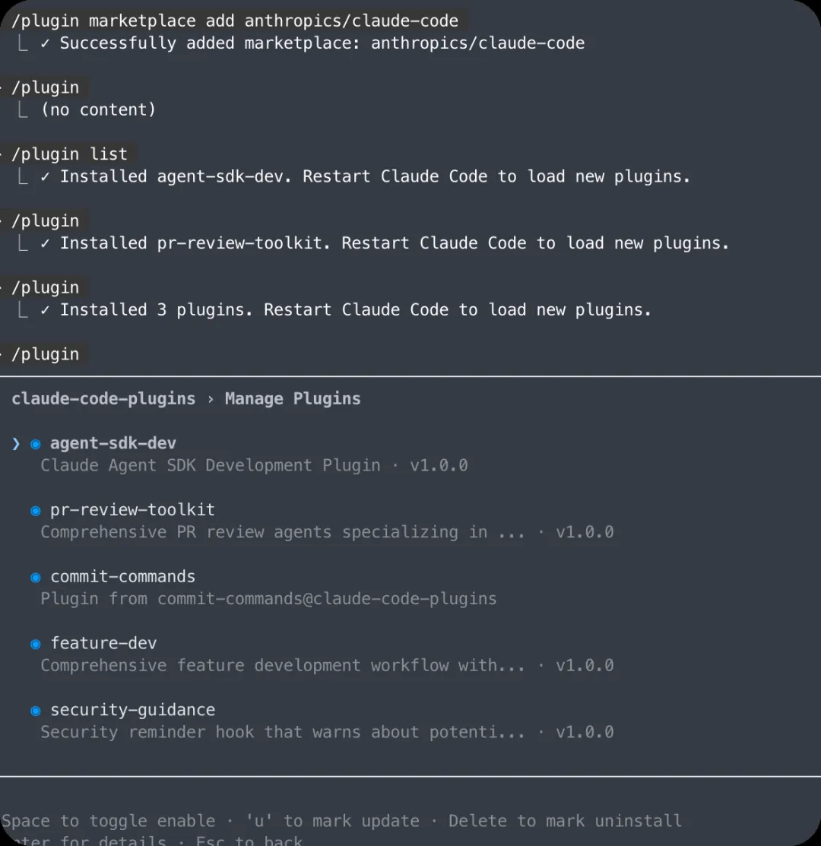This screenshot has height=846, width=821.
Task: Click the /plugin list command line
Action: click(69, 154)
